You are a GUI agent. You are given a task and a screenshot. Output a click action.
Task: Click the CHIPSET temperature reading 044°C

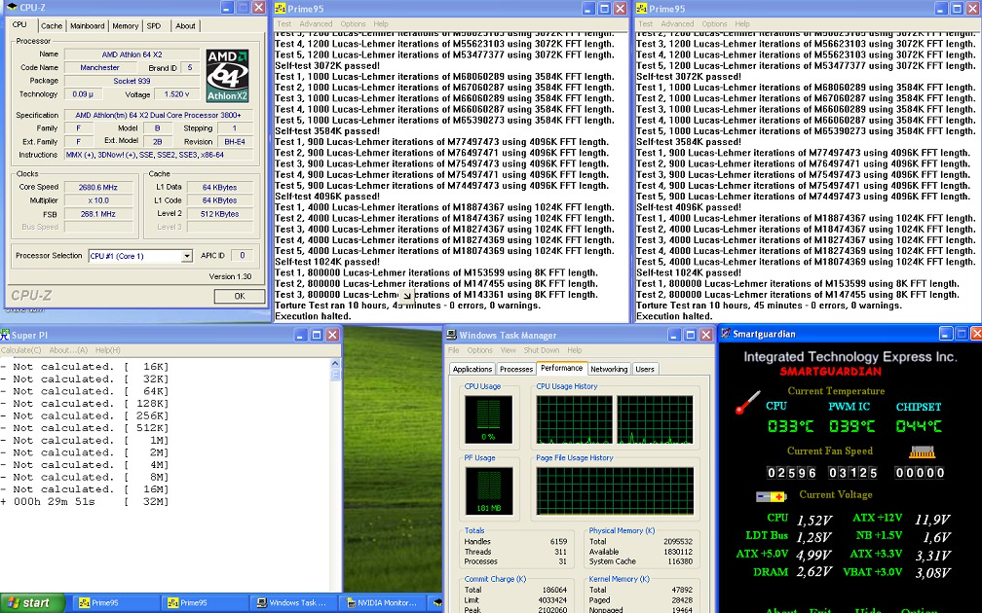pos(918,426)
